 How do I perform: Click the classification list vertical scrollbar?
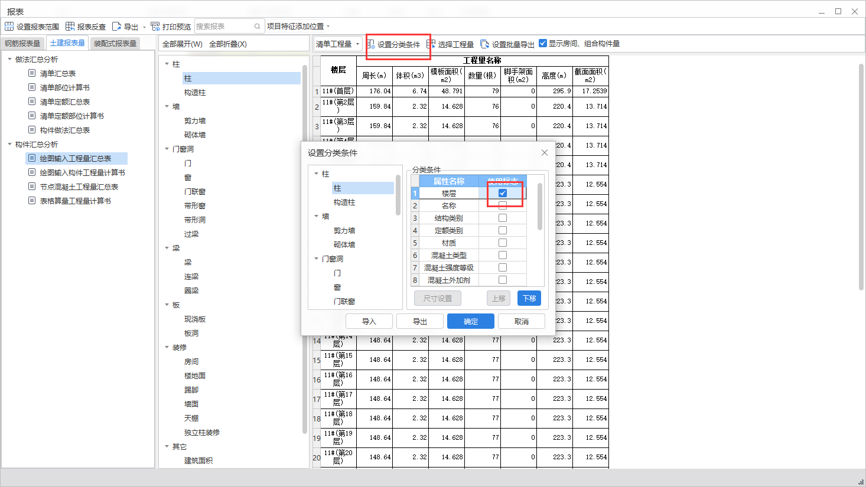540,206
